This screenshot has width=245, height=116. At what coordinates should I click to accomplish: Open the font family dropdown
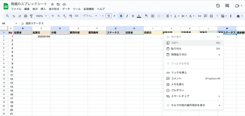(90, 16)
